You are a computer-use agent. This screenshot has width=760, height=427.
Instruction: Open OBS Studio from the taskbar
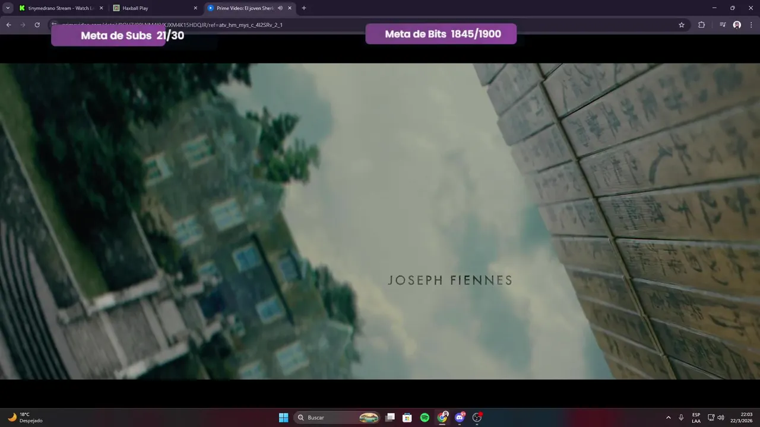477,418
